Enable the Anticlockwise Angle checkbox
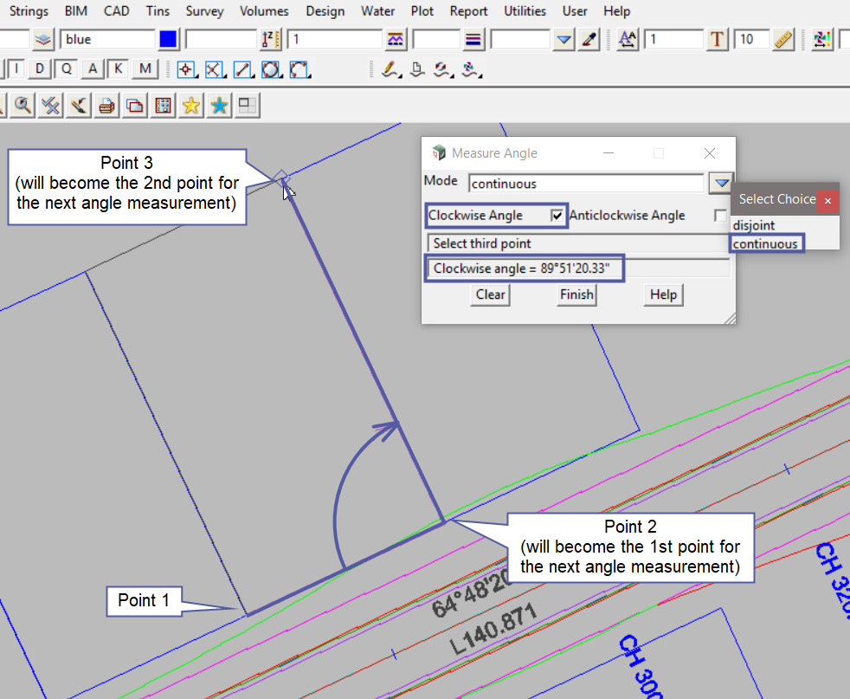The height and width of the screenshot is (699, 850). (720, 216)
